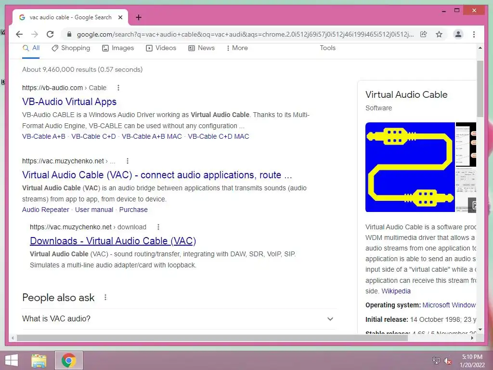Viewport: 493px width, 370px height.
Task: Open Downloads - Virtual Audio Cable (VAC) link
Action: click(113, 241)
